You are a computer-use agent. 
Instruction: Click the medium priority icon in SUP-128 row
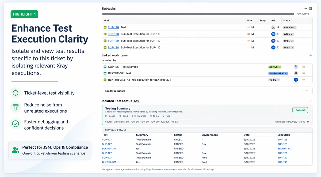[x=249, y=34]
